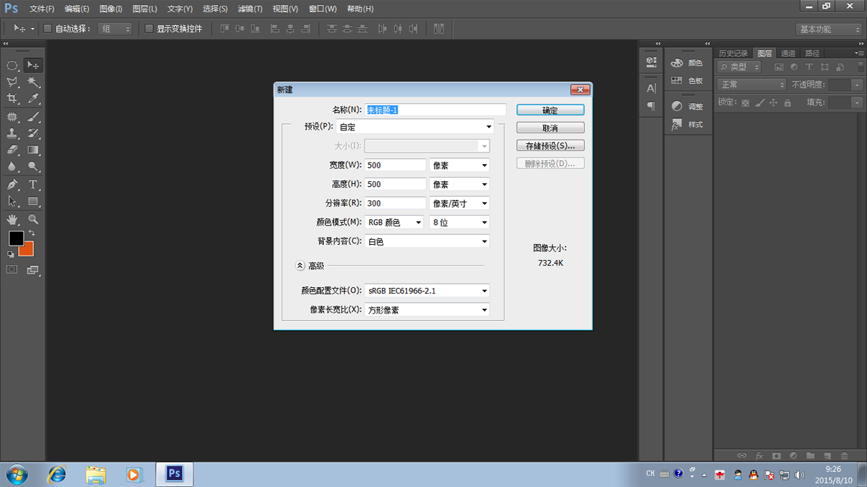Open the 预设 preset dropdown
The height and width of the screenshot is (487, 867).
(416, 127)
